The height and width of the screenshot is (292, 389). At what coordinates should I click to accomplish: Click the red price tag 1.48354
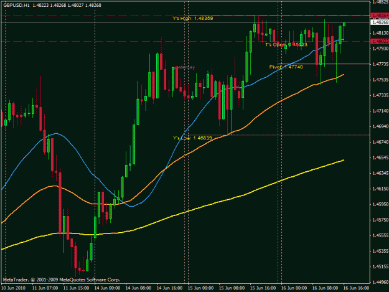click(380, 16)
